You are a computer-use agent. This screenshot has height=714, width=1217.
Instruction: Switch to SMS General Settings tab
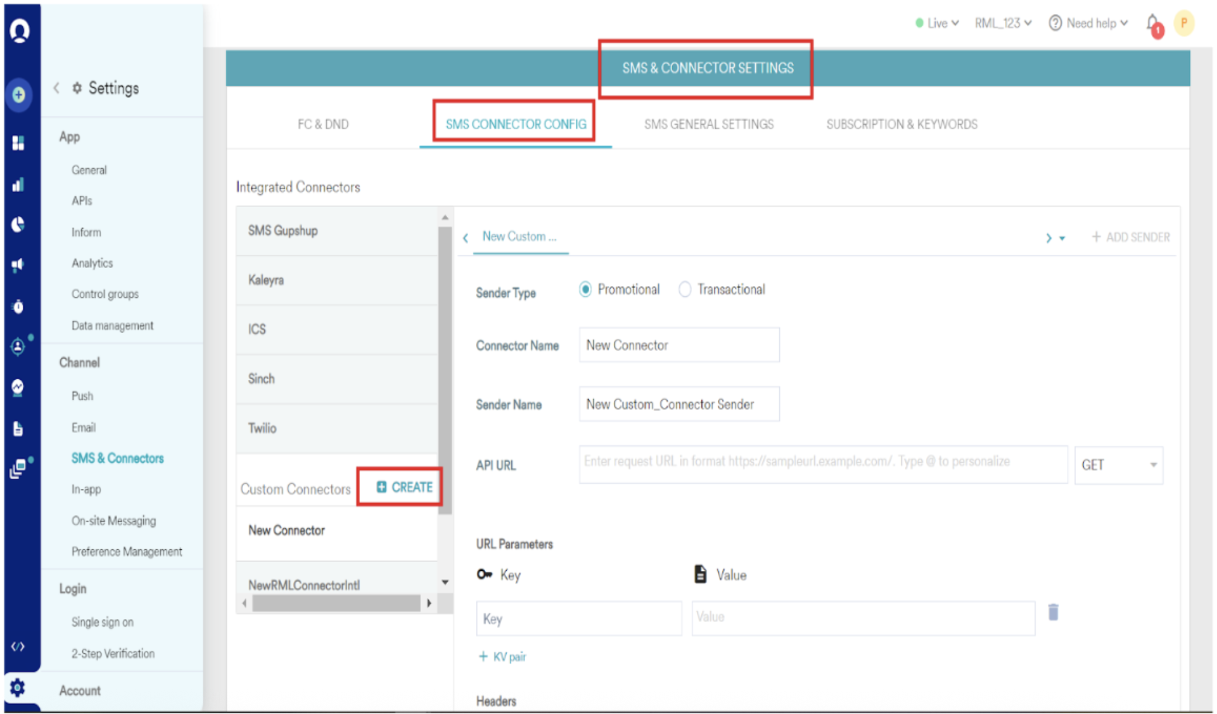(708, 124)
